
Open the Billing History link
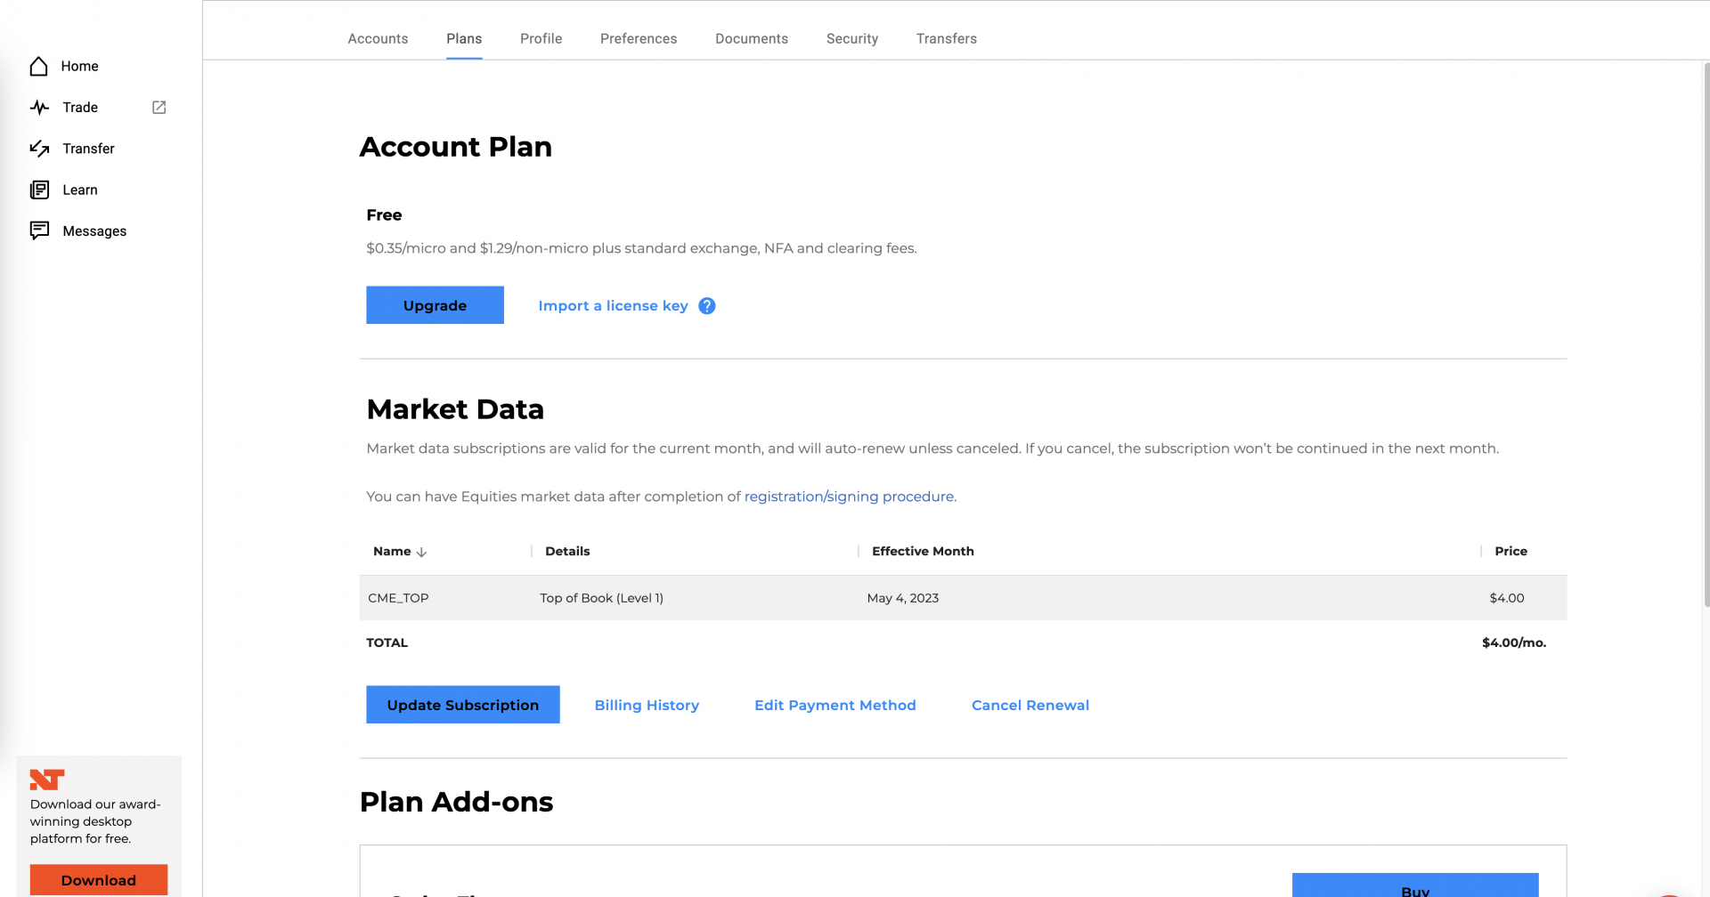tap(647, 706)
